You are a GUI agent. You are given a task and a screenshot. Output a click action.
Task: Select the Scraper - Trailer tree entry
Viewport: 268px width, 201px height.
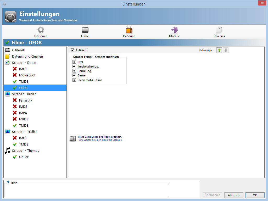(x=24, y=132)
